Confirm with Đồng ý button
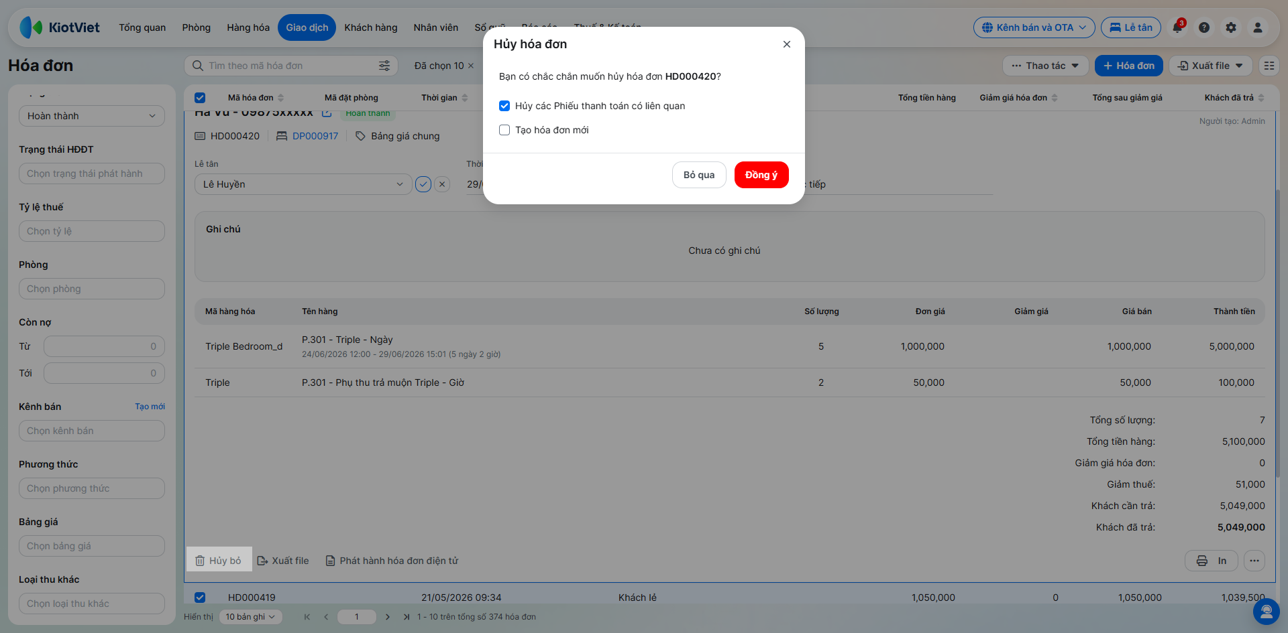This screenshot has width=1288, height=633. [x=761, y=175]
